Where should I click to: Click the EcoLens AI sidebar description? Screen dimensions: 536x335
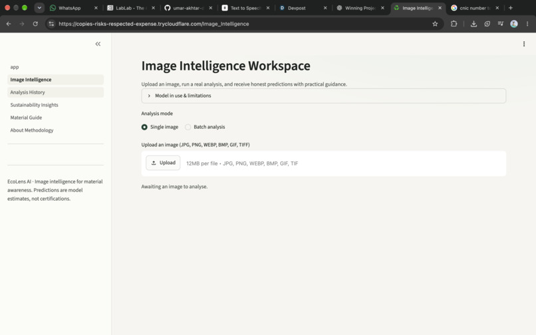coord(55,190)
